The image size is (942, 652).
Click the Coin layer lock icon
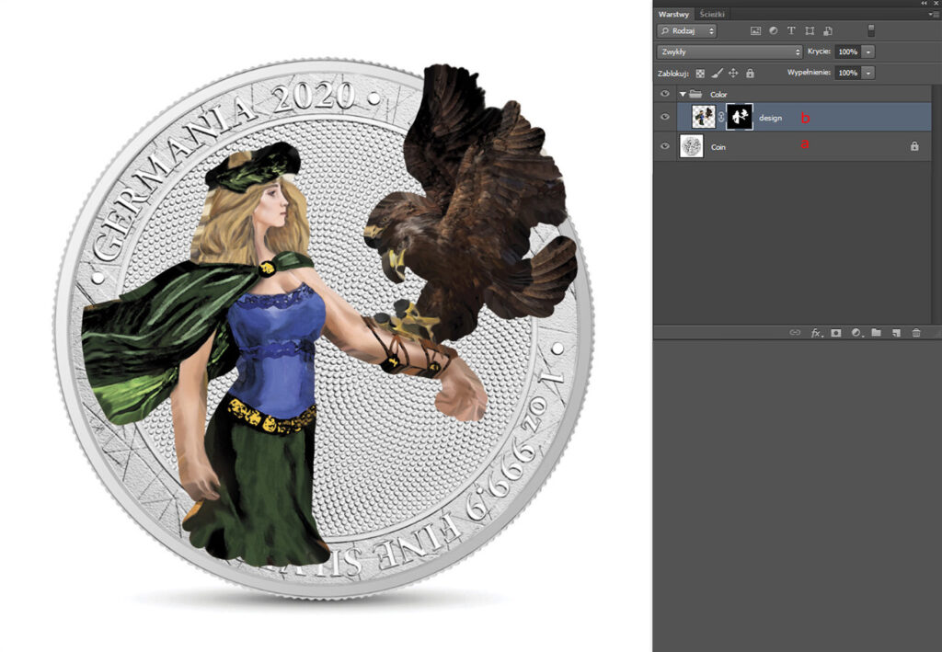pos(914,146)
